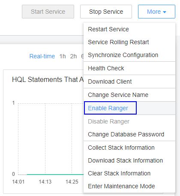Click the grayed Start Service button

(48, 12)
